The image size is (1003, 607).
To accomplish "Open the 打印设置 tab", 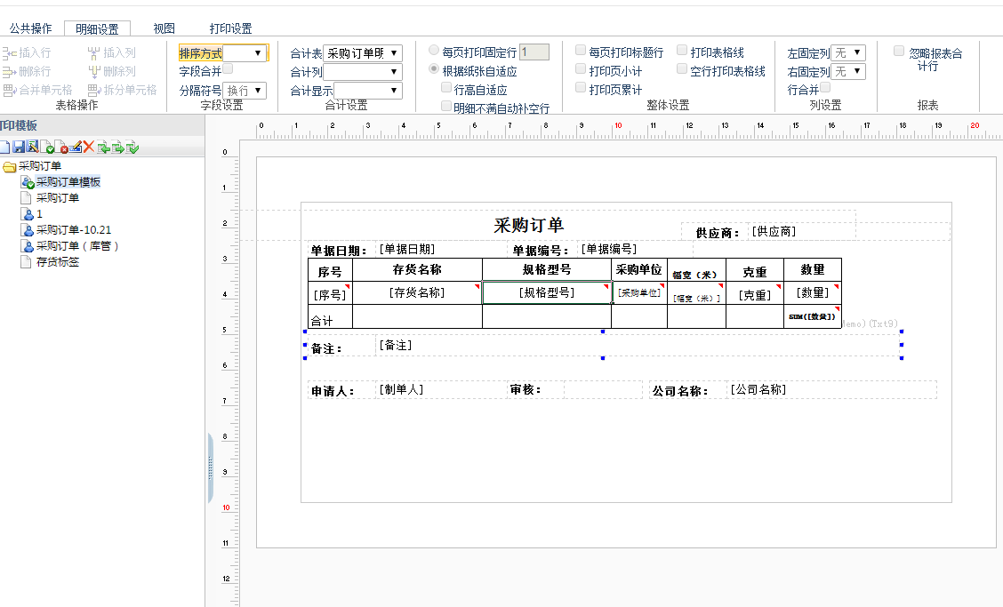I will [231, 28].
